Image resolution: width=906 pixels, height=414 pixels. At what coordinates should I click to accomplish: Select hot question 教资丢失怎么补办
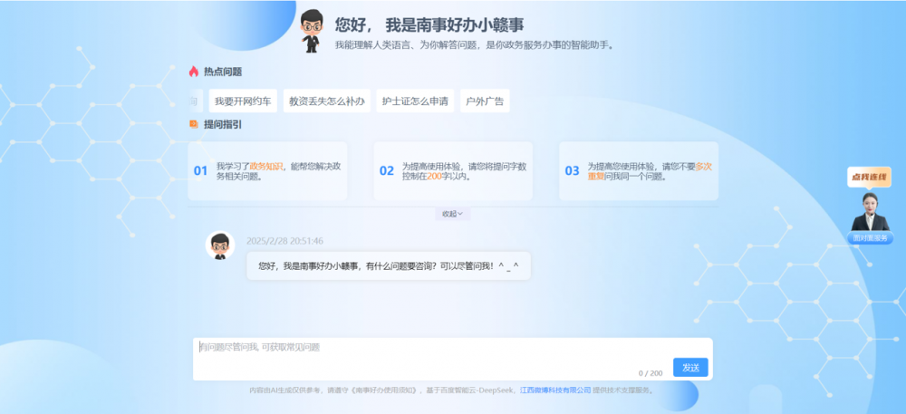click(x=327, y=101)
